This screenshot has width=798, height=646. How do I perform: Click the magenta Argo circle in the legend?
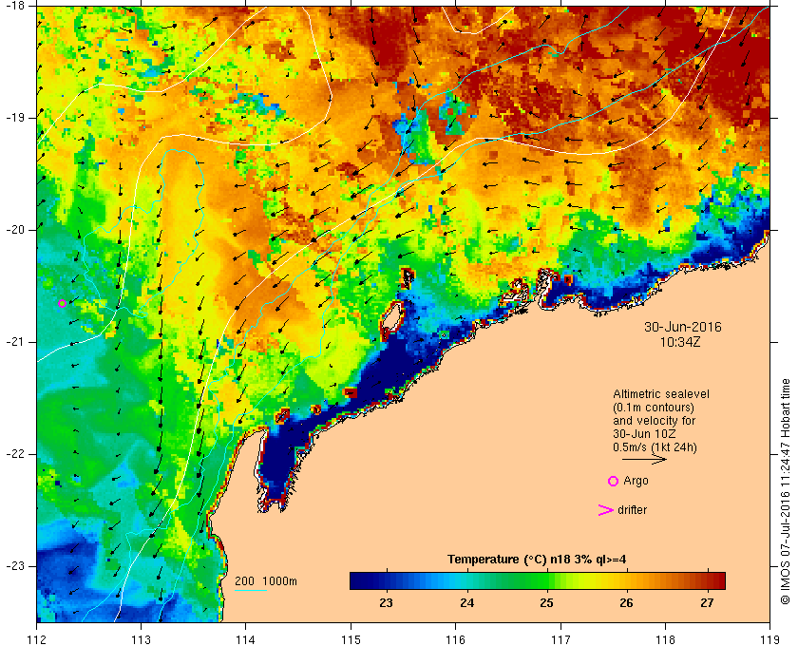(614, 481)
